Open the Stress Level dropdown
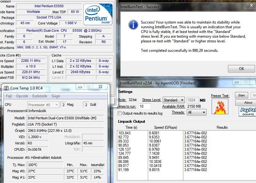 [174, 100]
